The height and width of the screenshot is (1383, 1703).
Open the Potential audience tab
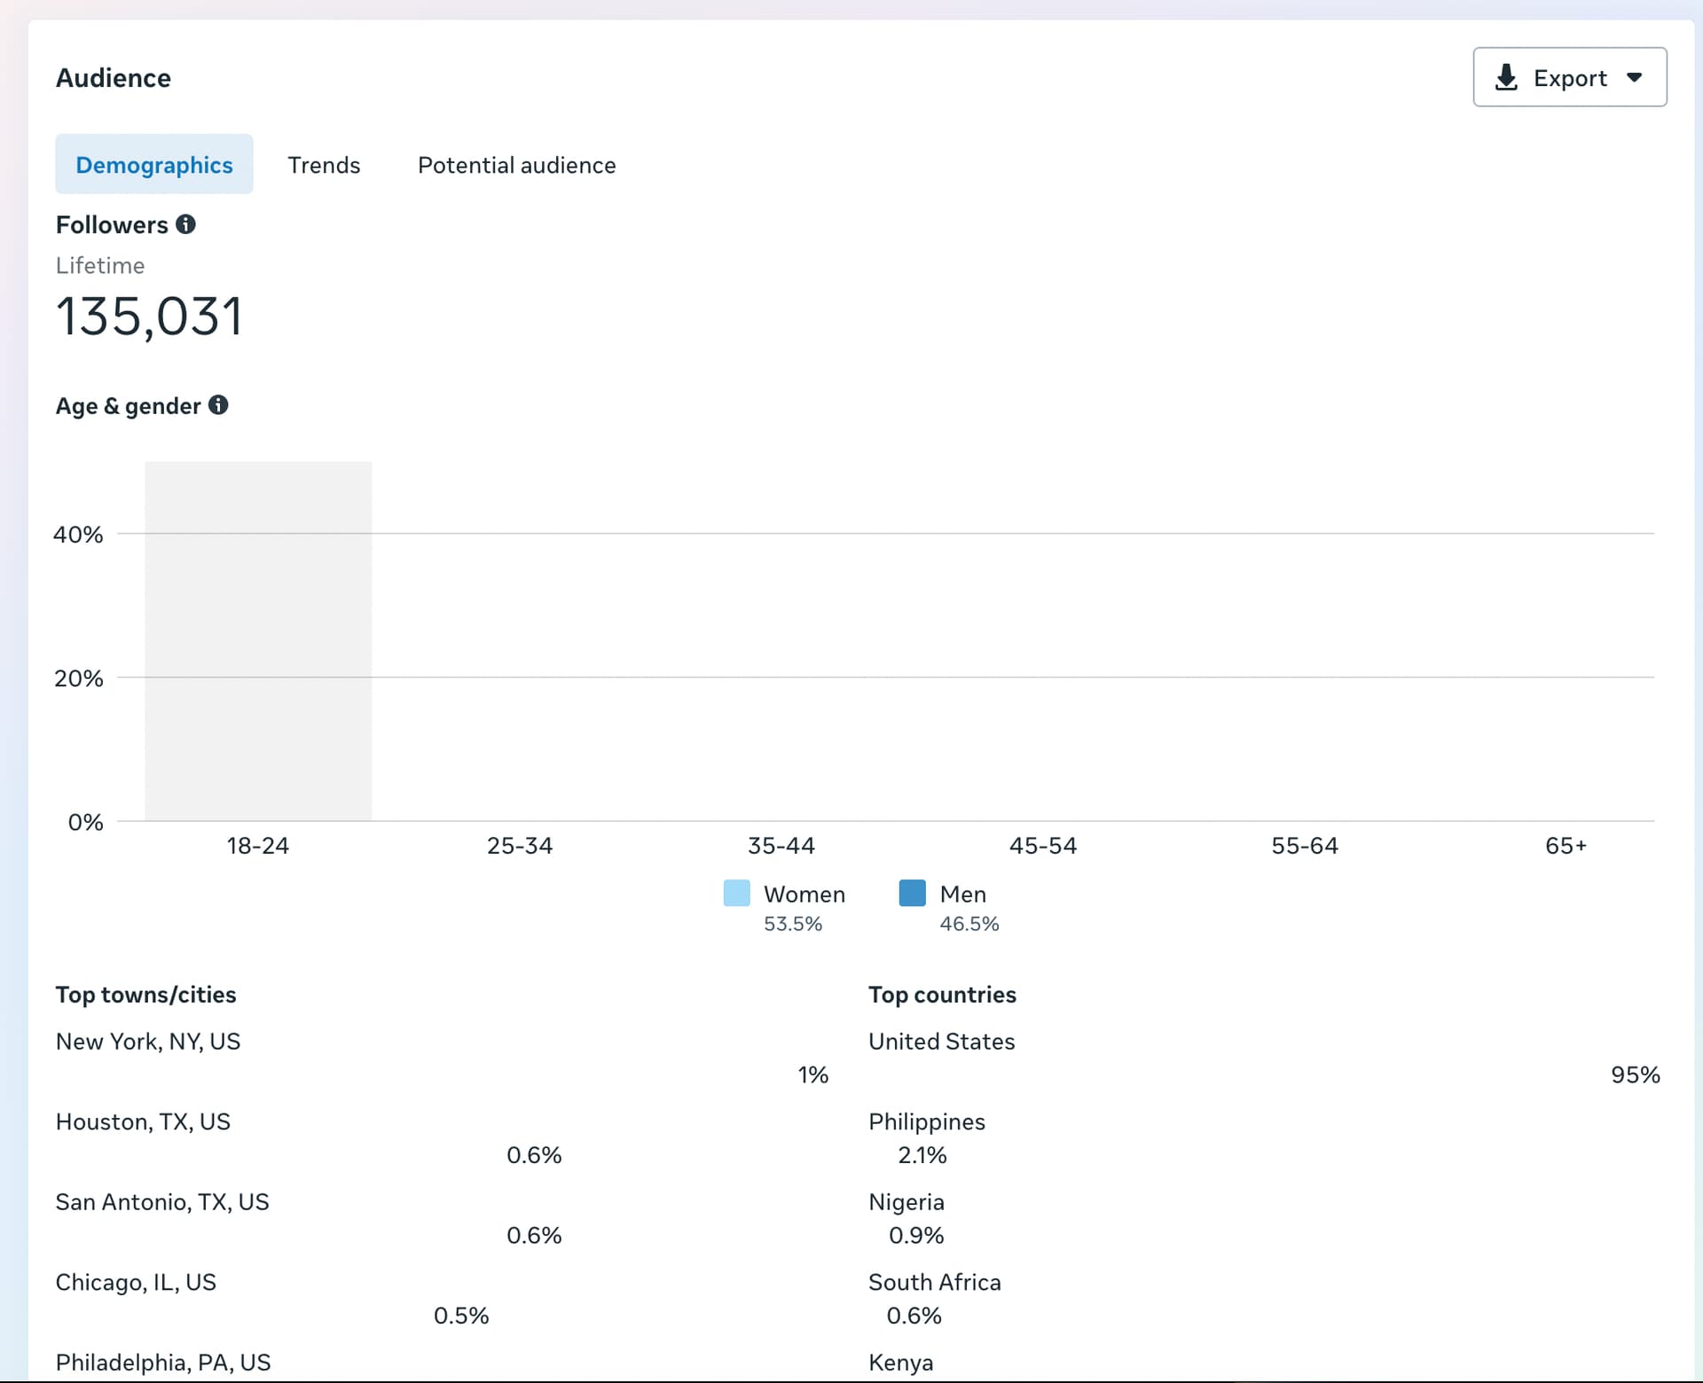point(516,165)
